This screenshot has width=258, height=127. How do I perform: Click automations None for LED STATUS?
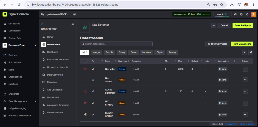[x=223, y=103]
